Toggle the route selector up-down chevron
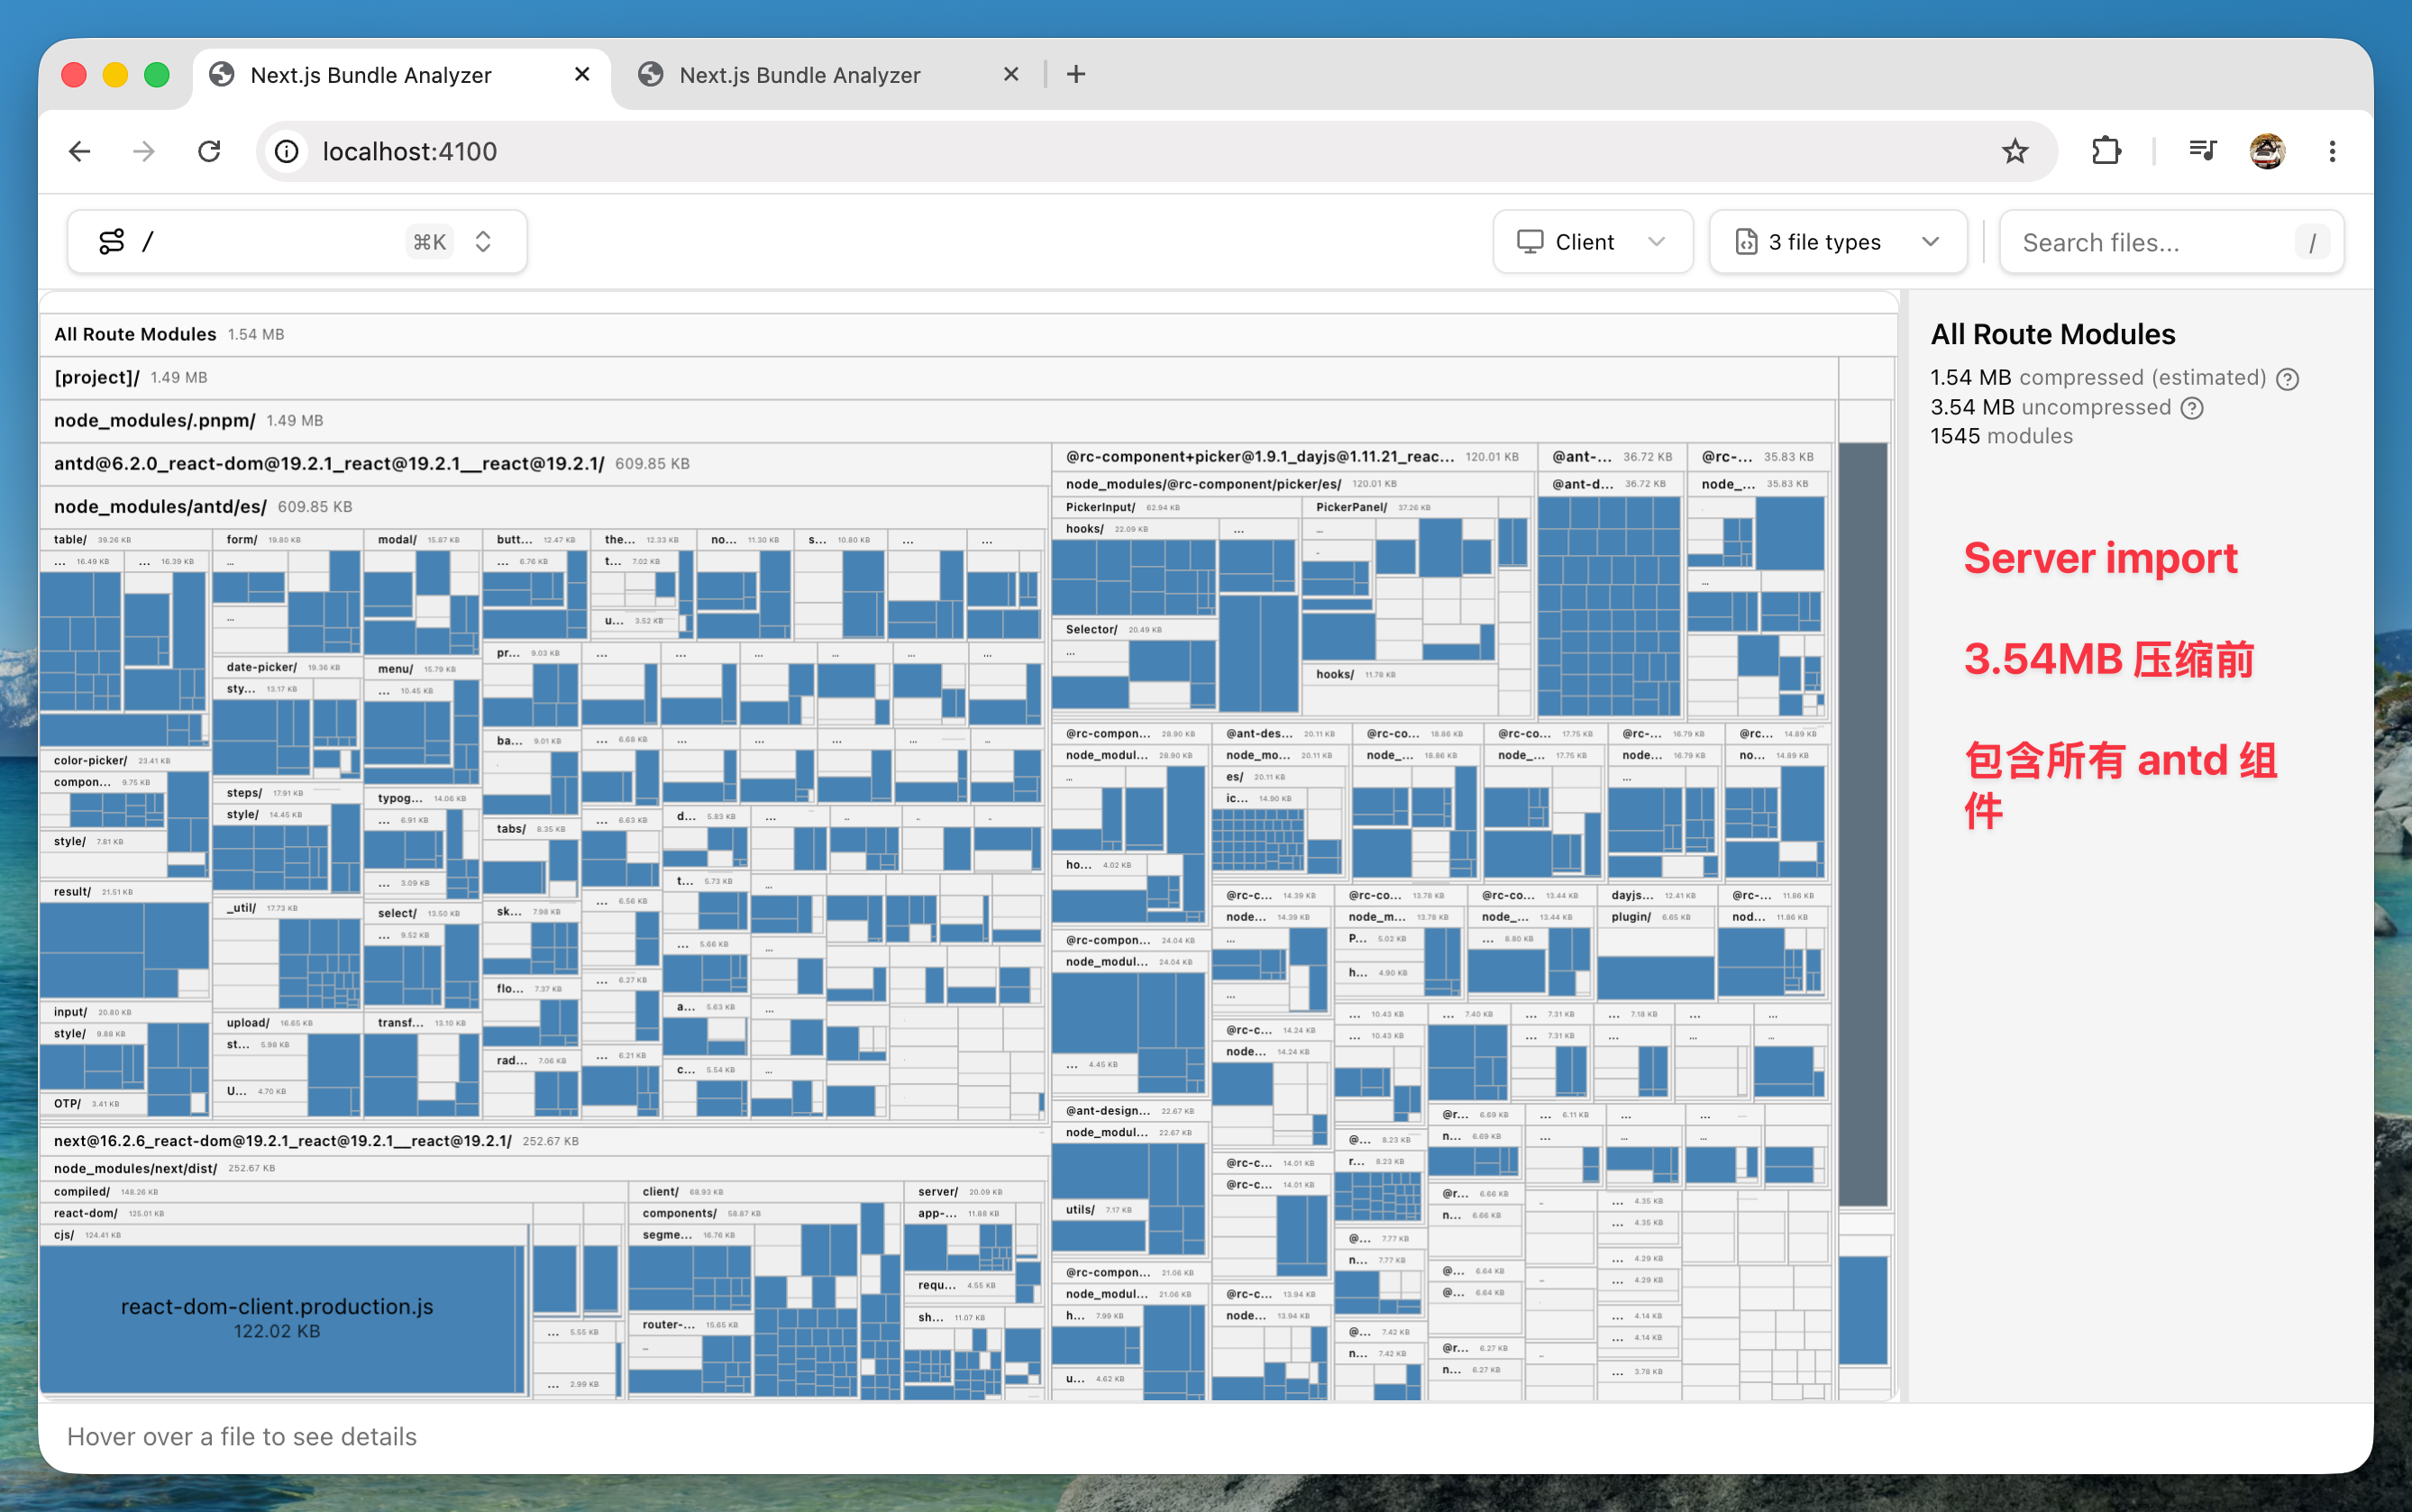This screenshot has height=1512, width=2412. point(483,242)
